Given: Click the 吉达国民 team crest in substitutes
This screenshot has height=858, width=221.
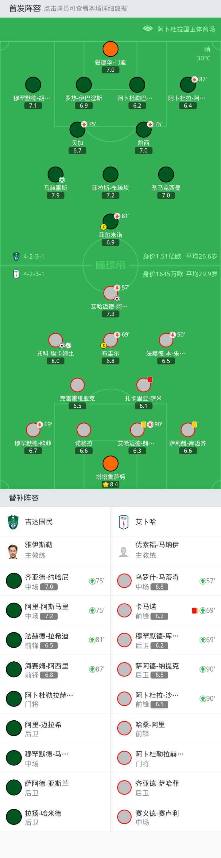Looking at the screenshot, I should [x=13, y=522].
